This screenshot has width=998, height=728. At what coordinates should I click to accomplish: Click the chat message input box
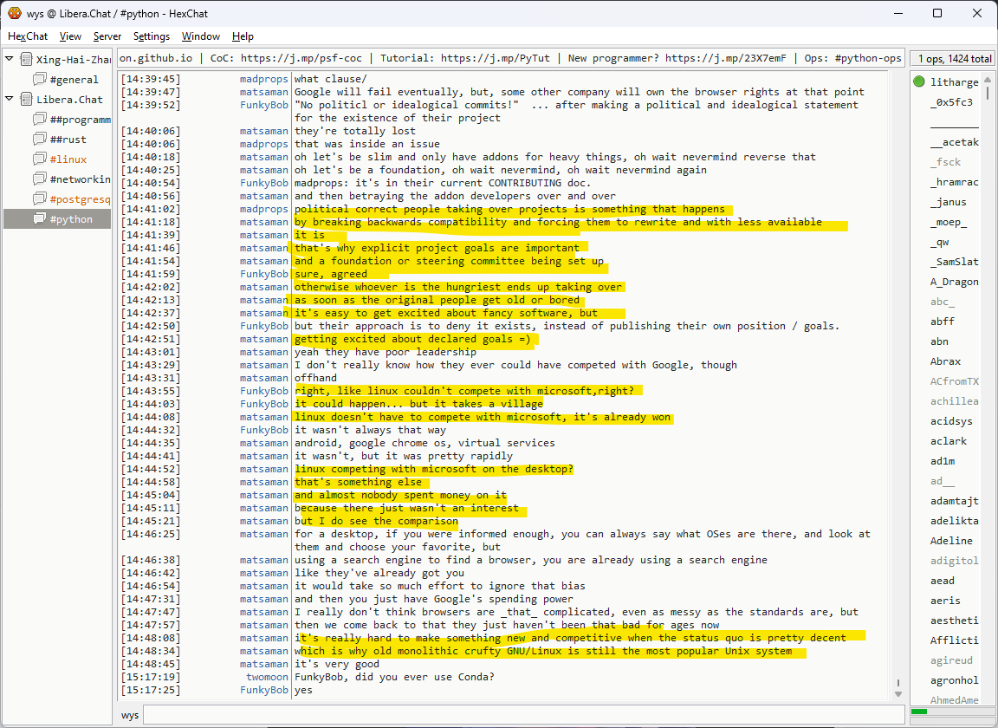coord(520,715)
